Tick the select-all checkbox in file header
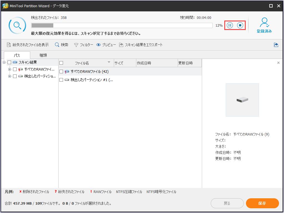The image size is (284, 213). click(x=61, y=63)
